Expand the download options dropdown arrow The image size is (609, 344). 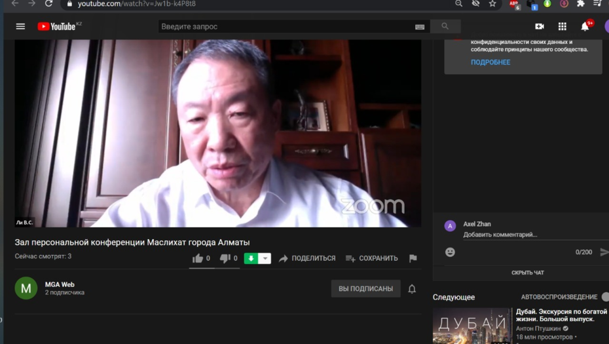point(265,258)
